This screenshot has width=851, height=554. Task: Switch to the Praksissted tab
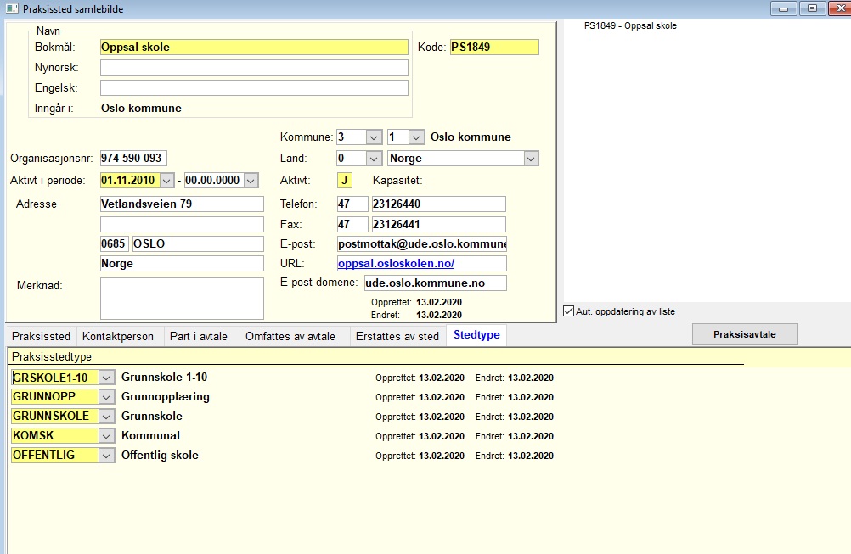click(x=42, y=336)
